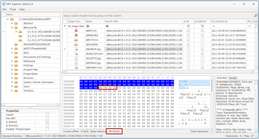Collapse the $Recycle.Bin tree node

point(12,28)
